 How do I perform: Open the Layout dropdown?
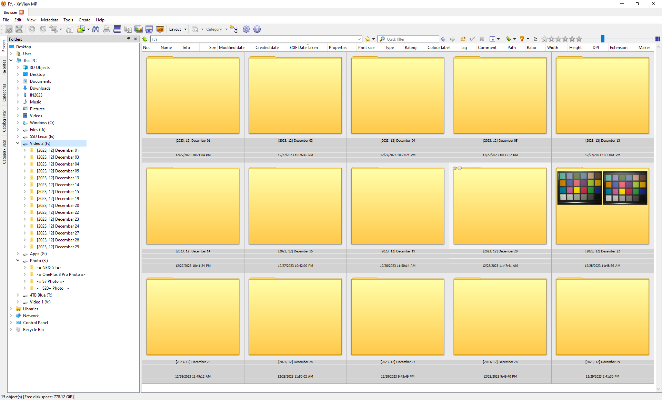[x=178, y=29]
